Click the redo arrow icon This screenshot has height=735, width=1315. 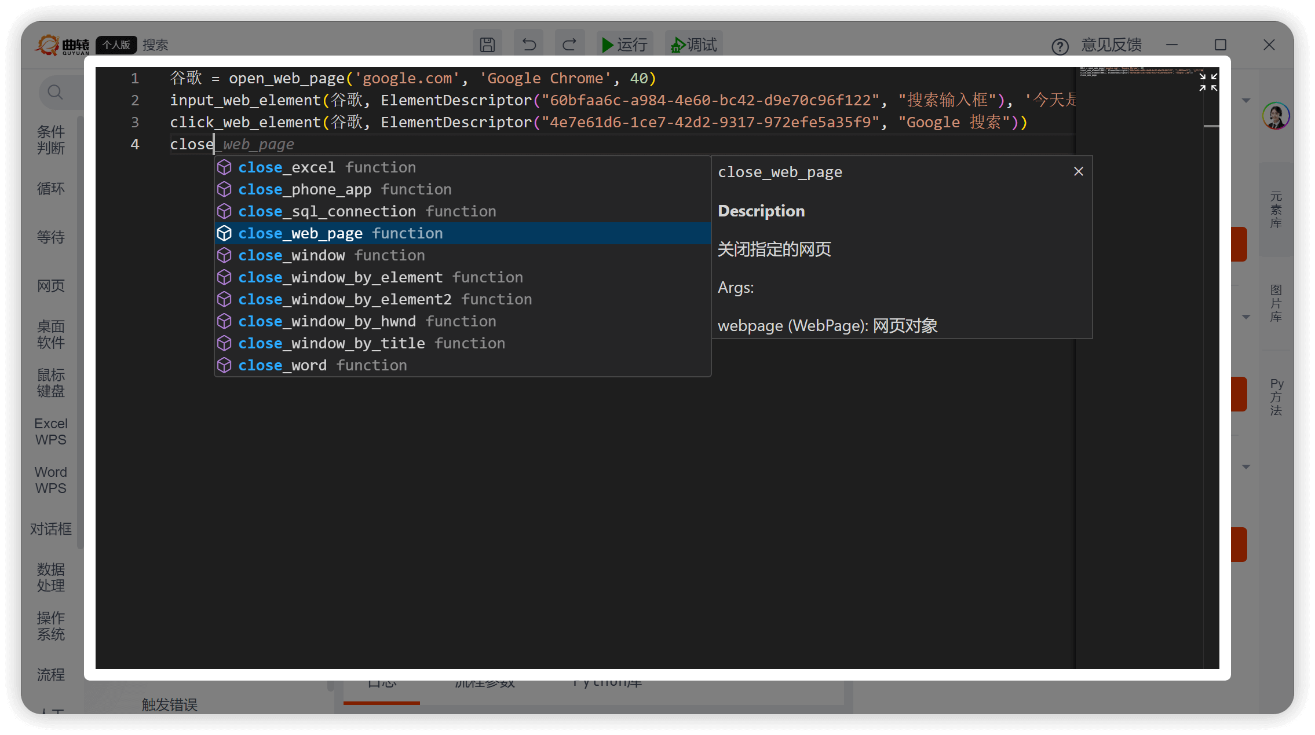coord(569,45)
